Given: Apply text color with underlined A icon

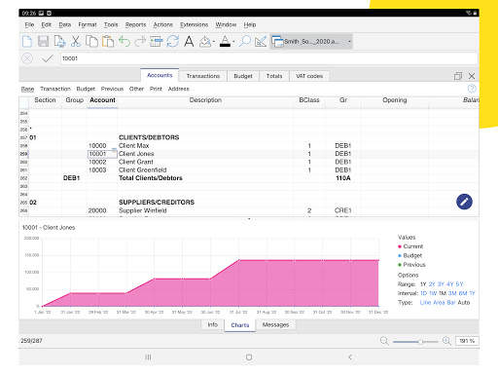Looking at the screenshot, I should click(x=225, y=42).
